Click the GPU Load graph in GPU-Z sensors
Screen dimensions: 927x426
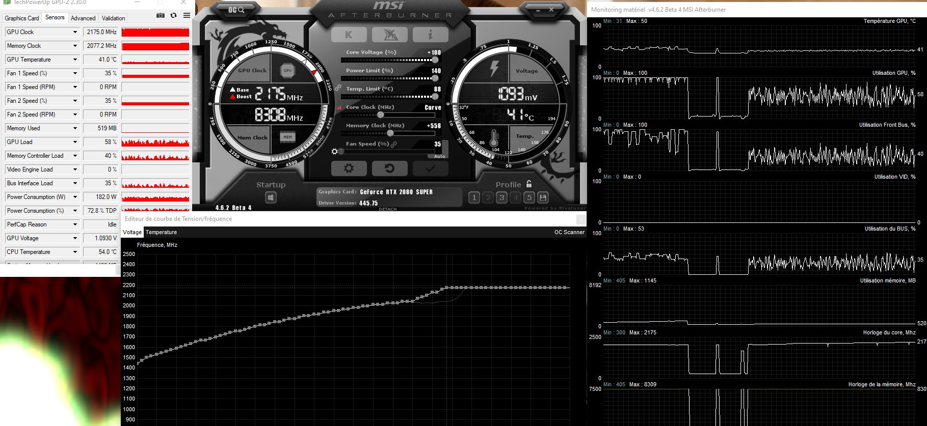point(155,142)
